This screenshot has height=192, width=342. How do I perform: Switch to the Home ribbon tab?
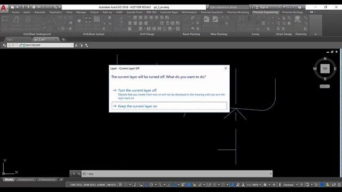point(15,12)
